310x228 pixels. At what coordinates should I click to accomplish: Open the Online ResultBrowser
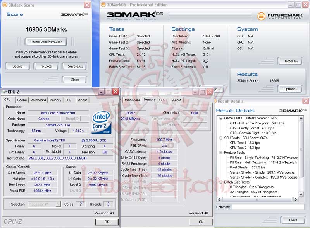tap(46, 42)
